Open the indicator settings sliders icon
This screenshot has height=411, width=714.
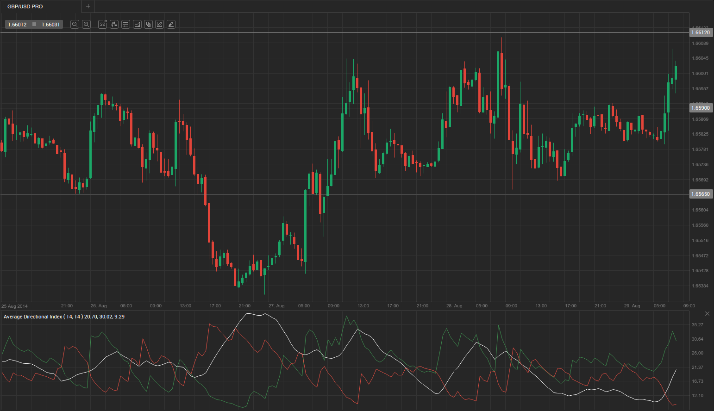point(125,25)
